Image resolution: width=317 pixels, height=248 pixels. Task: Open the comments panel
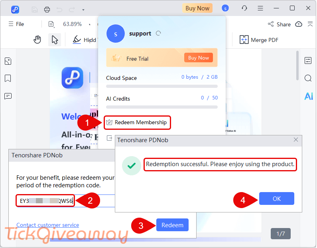8,96
